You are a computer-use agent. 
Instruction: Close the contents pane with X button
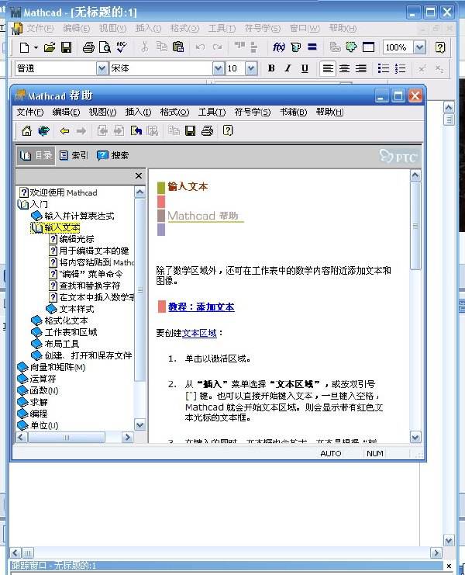tap(139, 175)
